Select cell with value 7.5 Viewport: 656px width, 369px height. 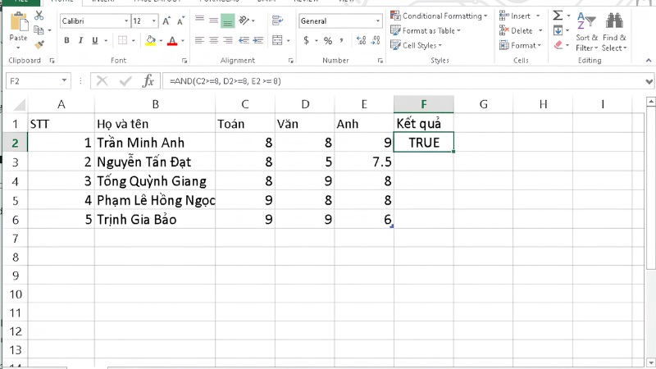coord(364,162)
